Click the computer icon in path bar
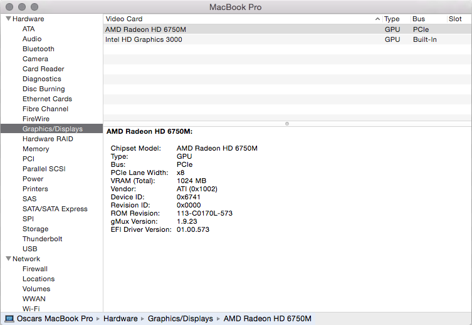 click(9, 319)
